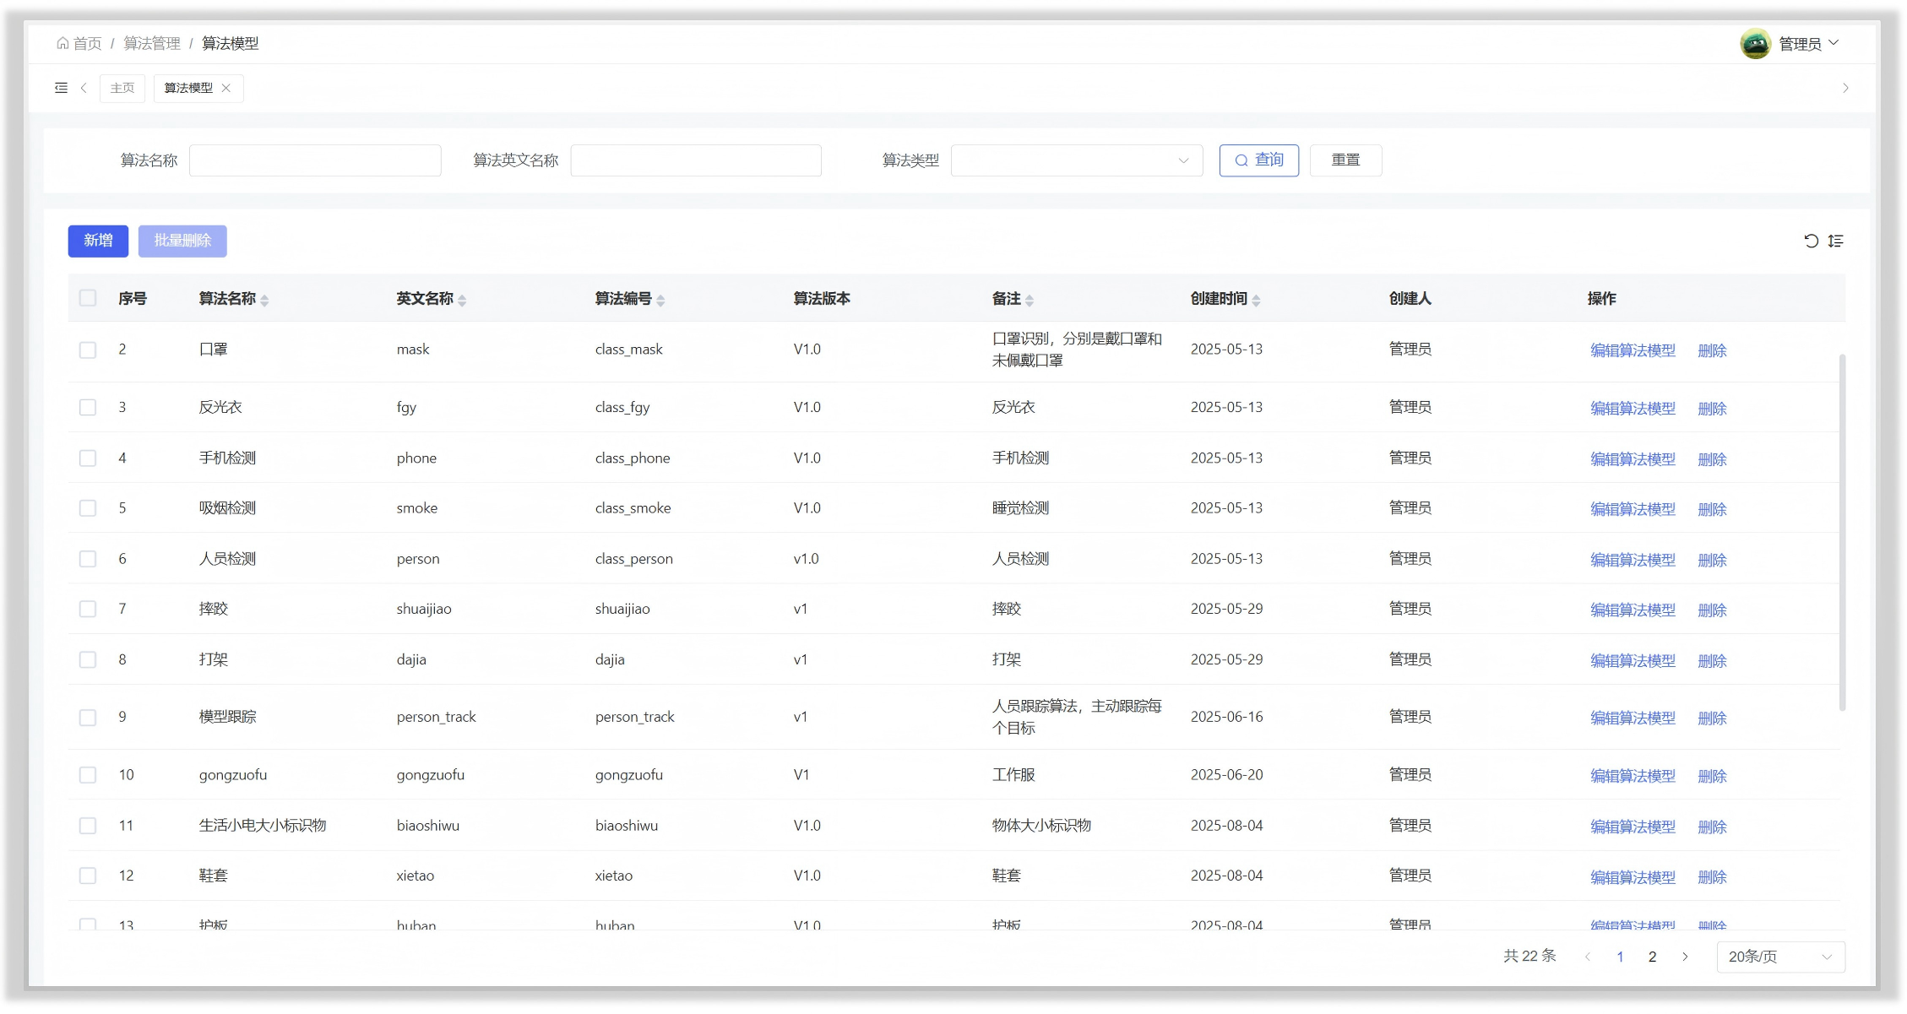The width and height of the screenshot is (1907, 1014).
Task: Click the home icon in breadcrumb
Action: [62, 43]
